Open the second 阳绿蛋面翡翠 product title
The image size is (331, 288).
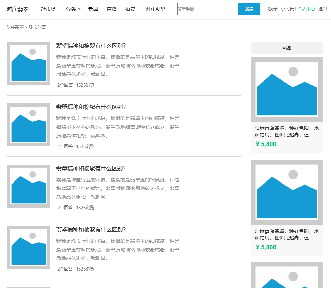pyautogui.click(x=287, y=234)
